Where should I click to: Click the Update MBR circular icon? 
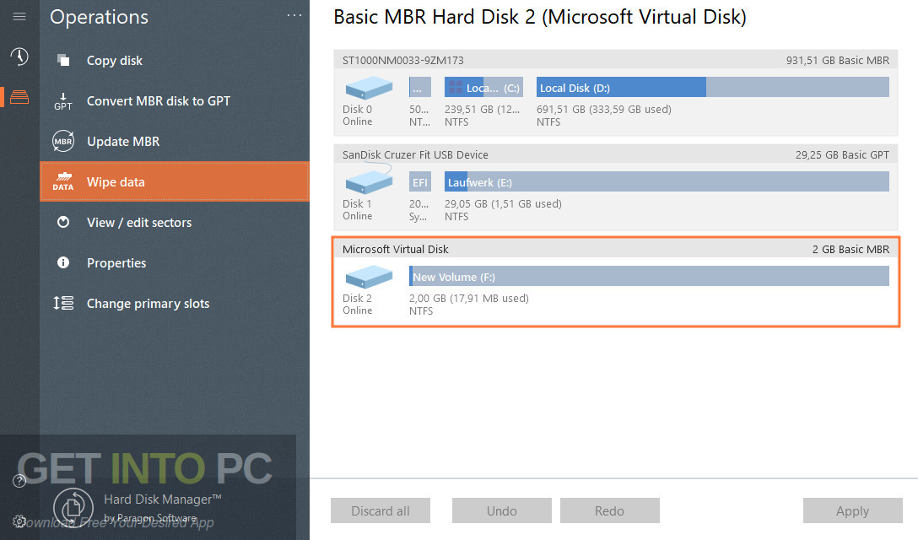click(x=63, y=141)
